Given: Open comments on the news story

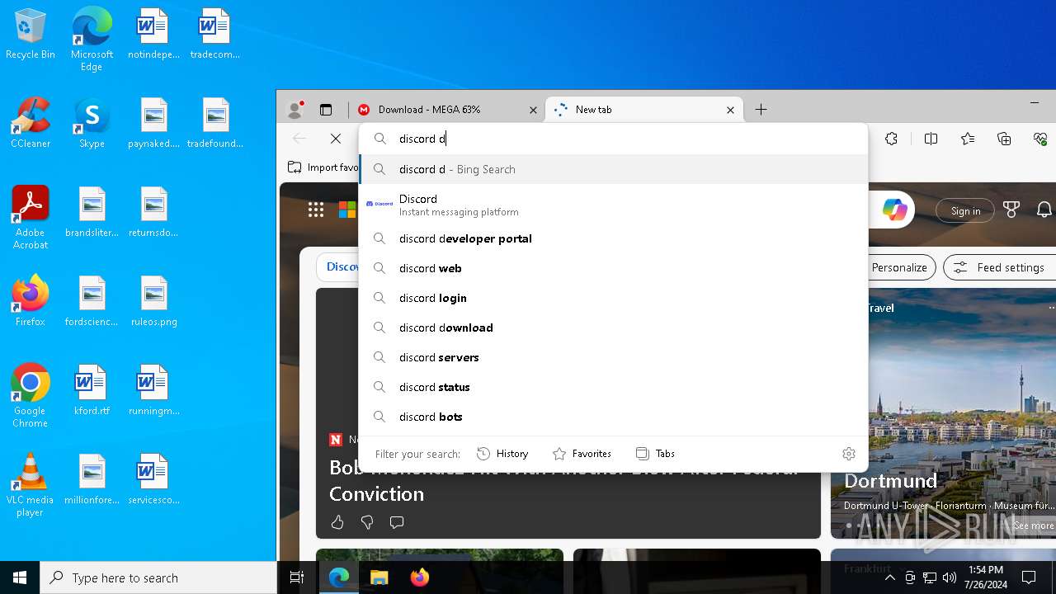Looking at the screenshot, I should point(397,522).
